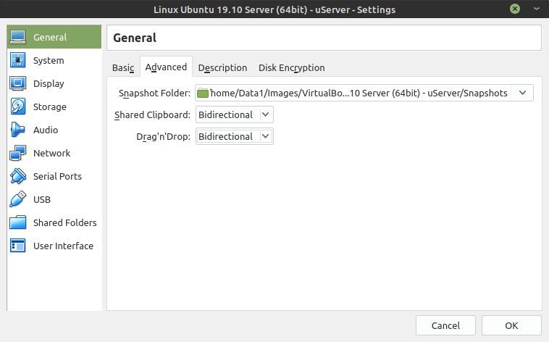Open the Display settings label

[x=49, y=83]
